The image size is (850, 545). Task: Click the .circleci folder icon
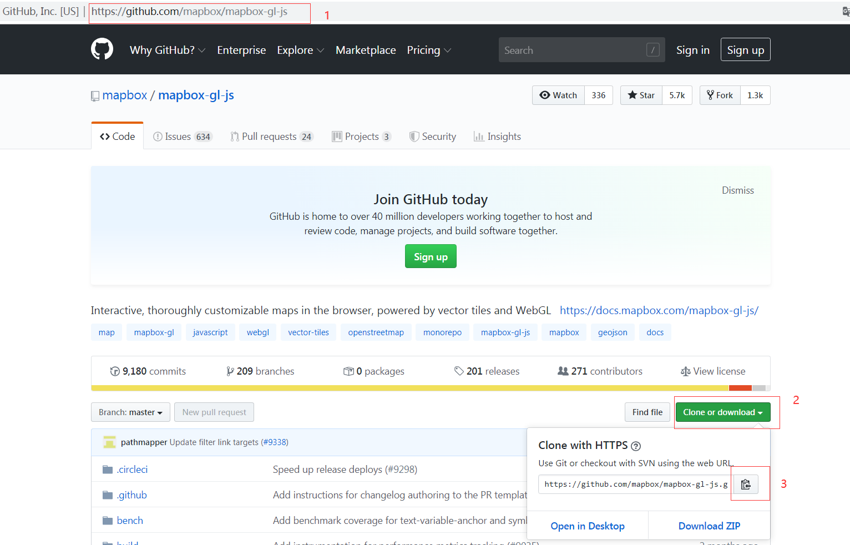coord(108,470)
